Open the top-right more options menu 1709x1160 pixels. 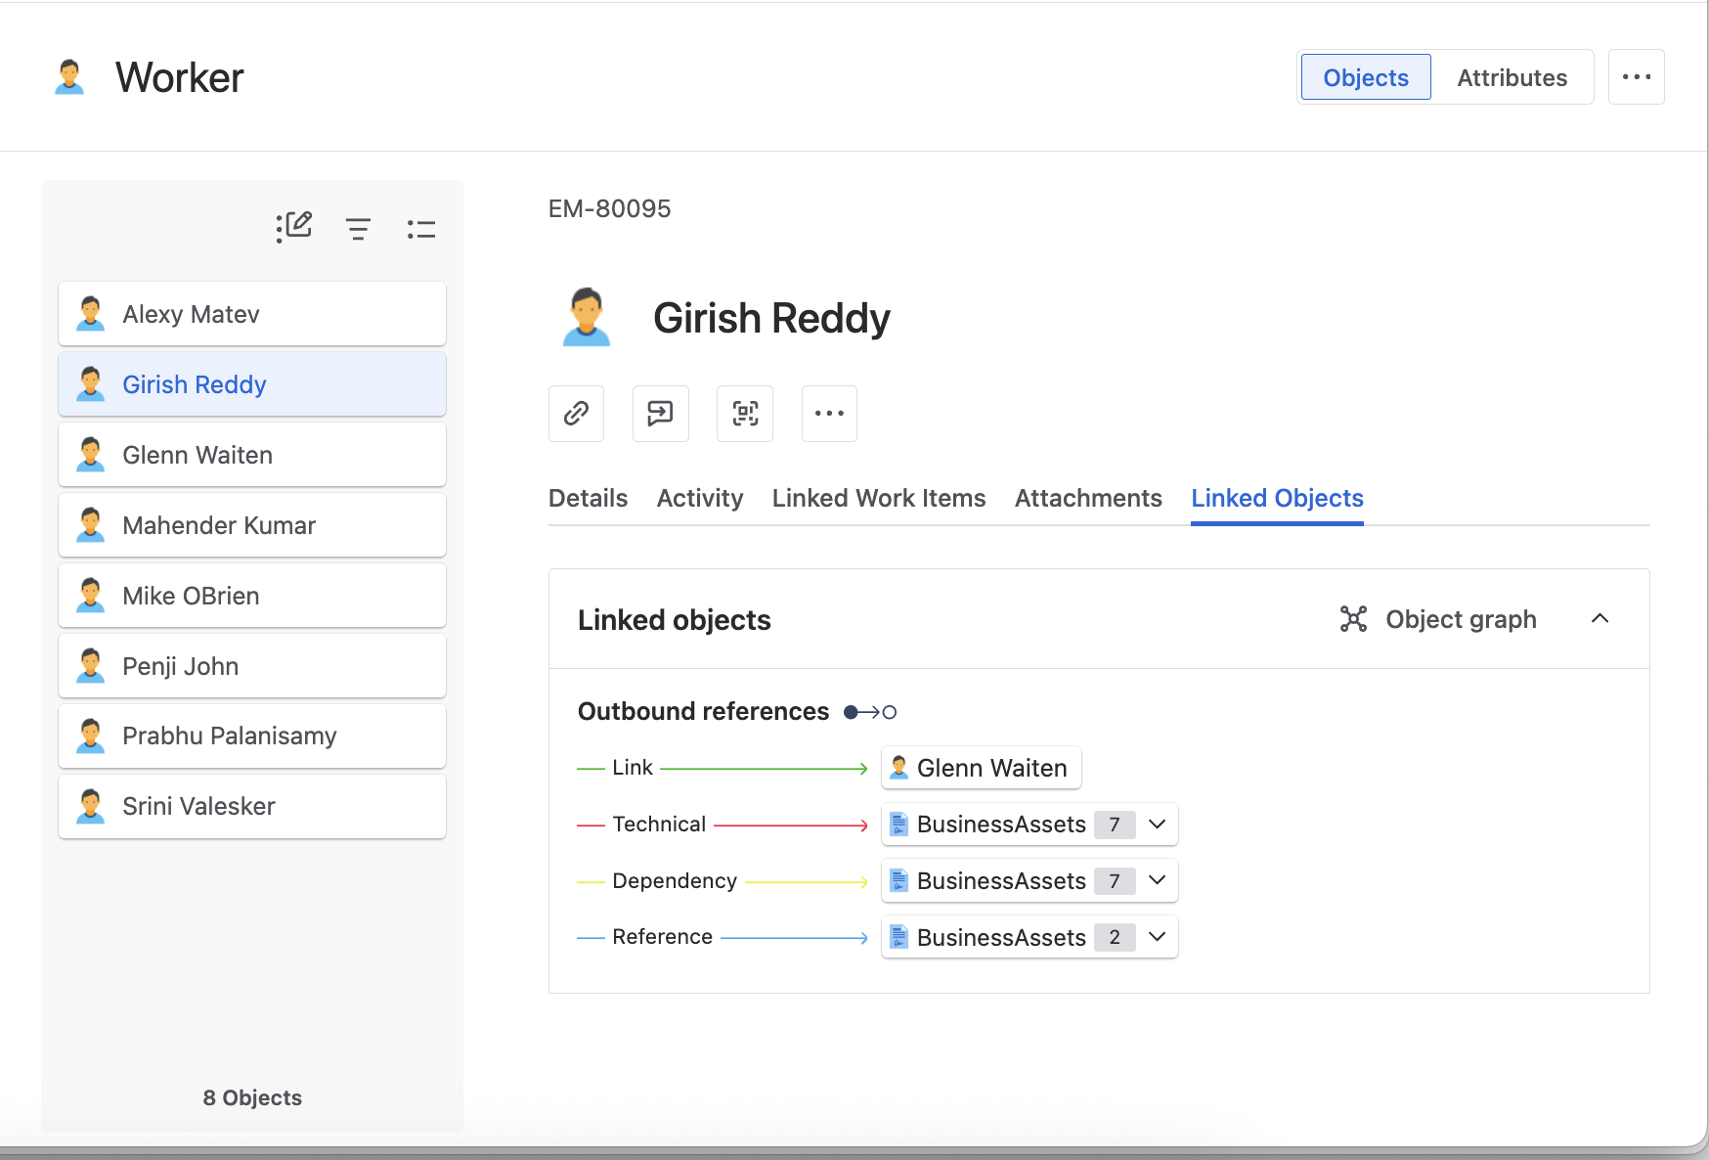point(1637,77)
